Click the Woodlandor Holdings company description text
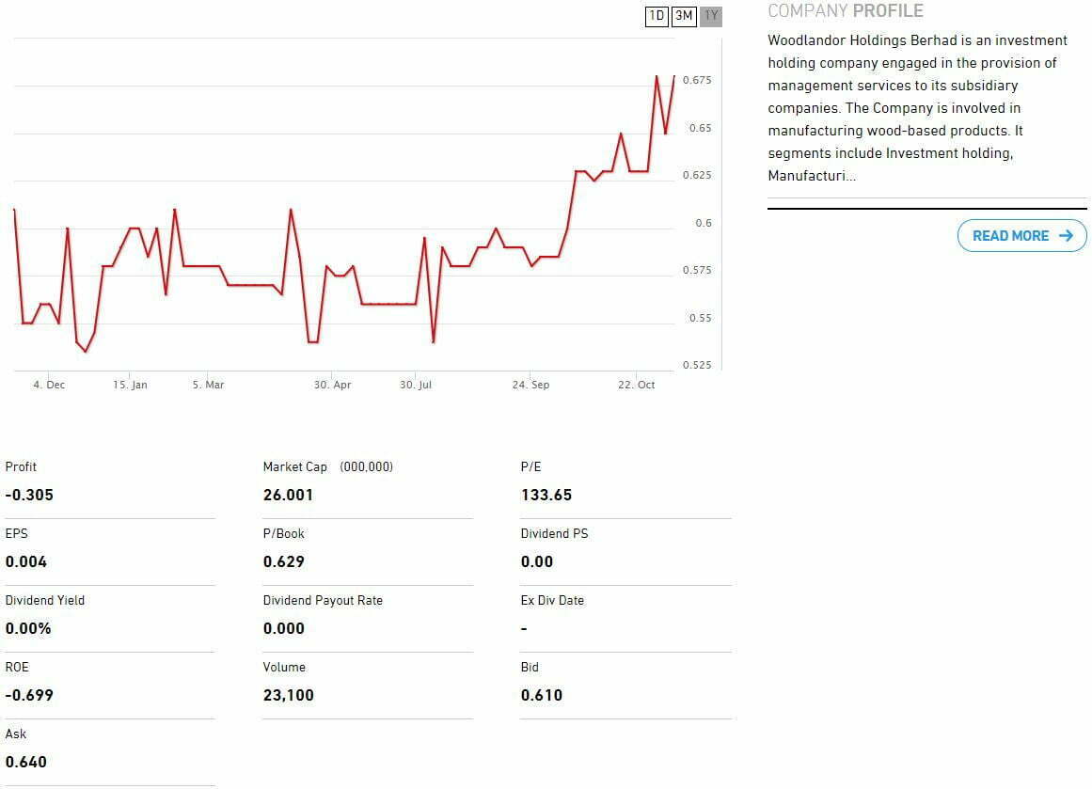The image size is (1092, 789). click(x=917, y=107)
